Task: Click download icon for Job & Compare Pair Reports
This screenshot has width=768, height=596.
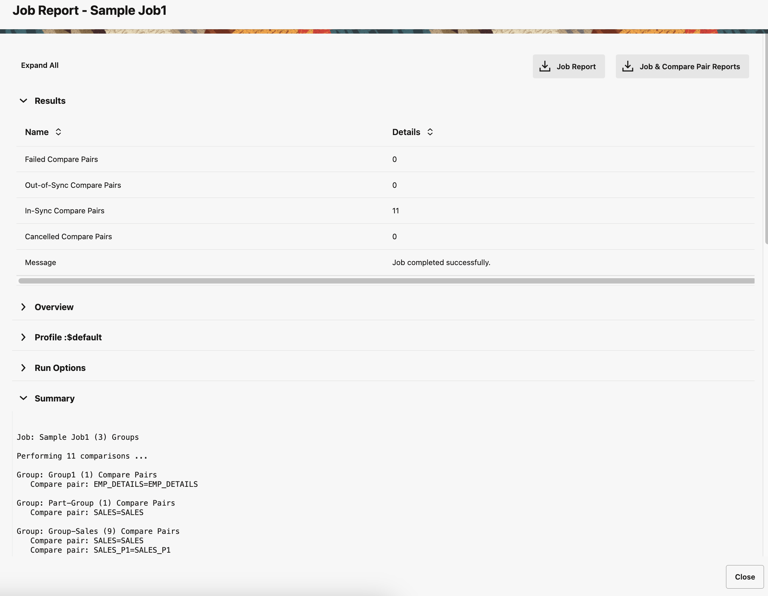Action: click(627, 66)
